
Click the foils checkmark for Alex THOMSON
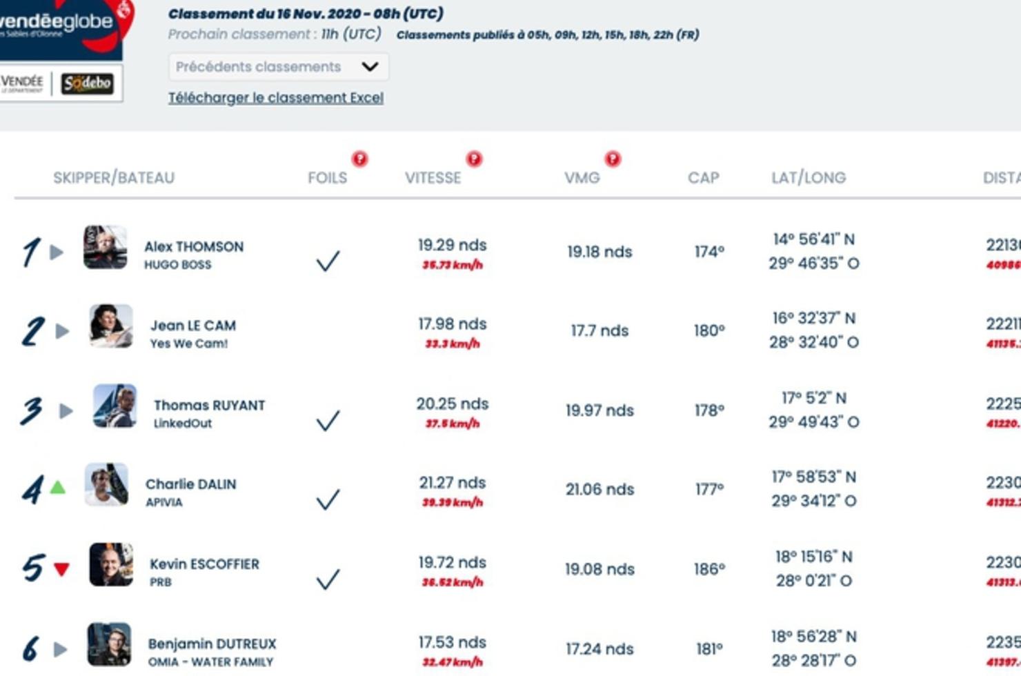coord(328,261)
